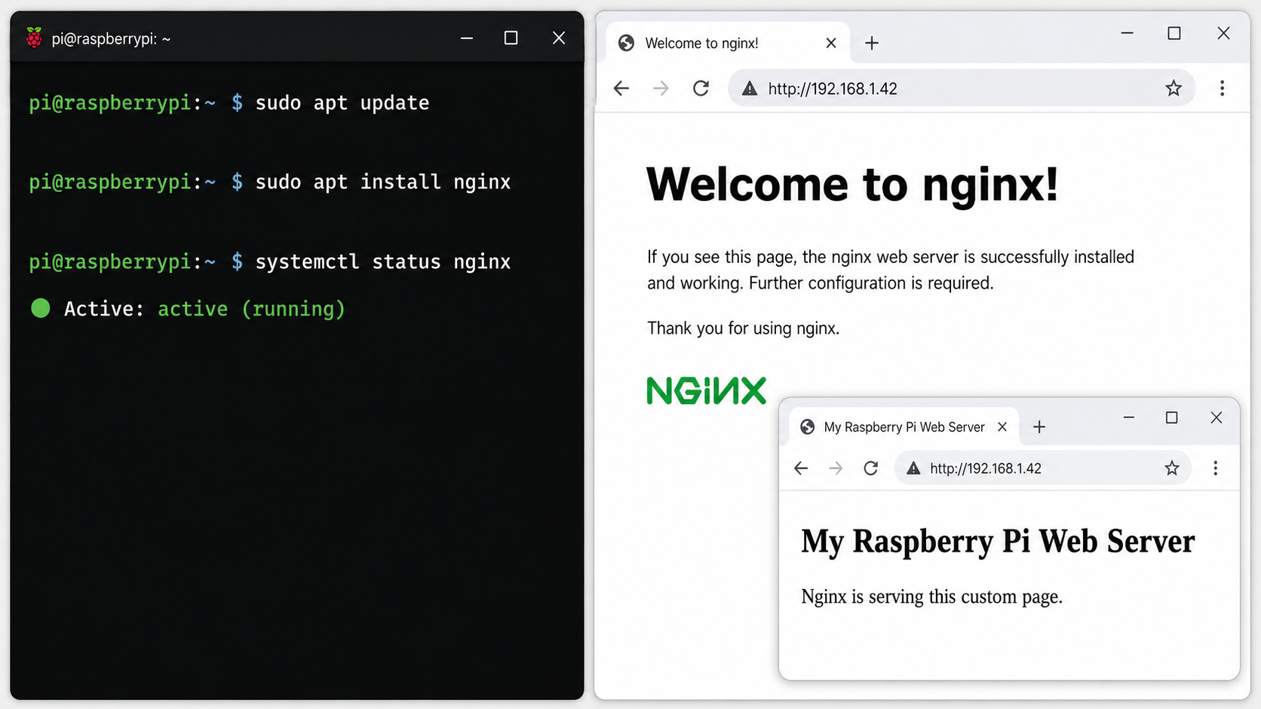Close the Welcome to nginx browser window
Image resolution: width=1261 pixels, height=709 pixels.
pyautogui.click(x=1223, y=33)
